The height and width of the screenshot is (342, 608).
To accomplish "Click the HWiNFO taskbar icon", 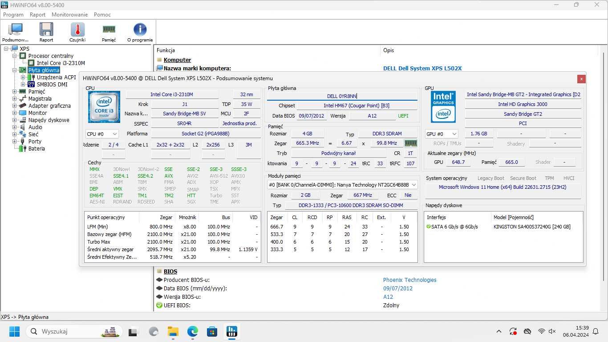I will (x=231, y=332).
